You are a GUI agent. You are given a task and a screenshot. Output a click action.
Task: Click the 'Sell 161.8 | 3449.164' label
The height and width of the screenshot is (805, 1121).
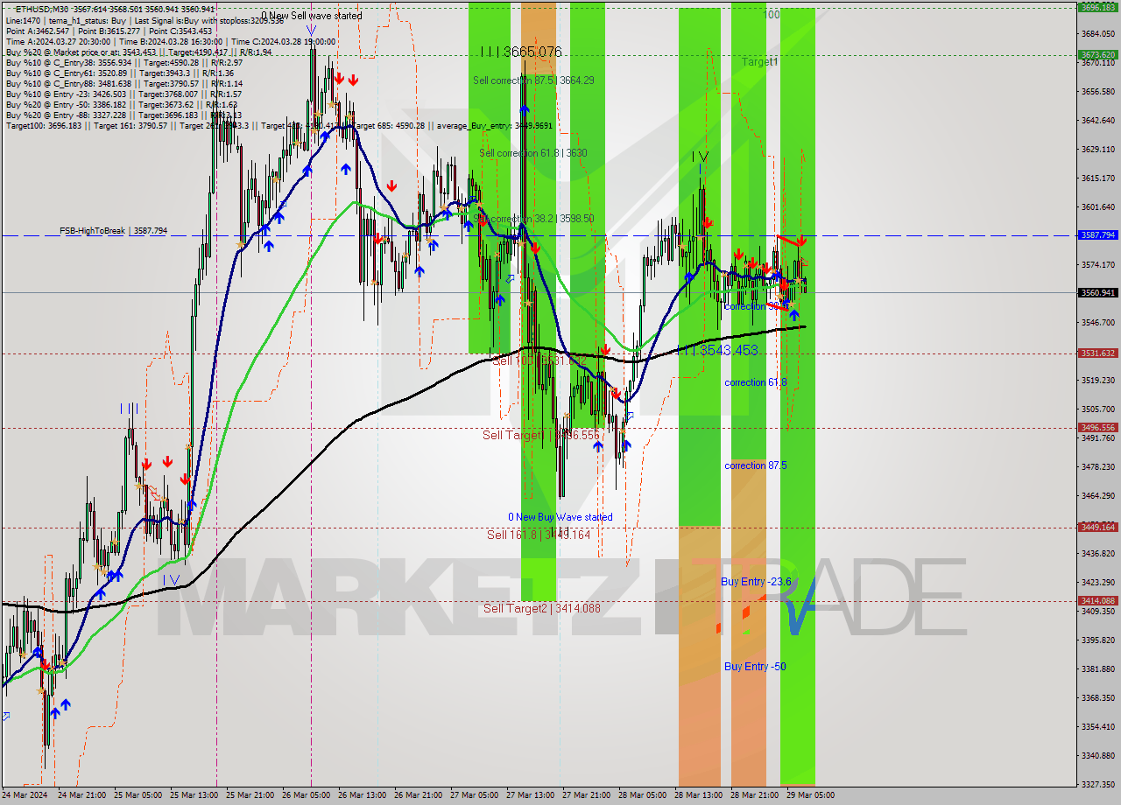coord(539,535)
